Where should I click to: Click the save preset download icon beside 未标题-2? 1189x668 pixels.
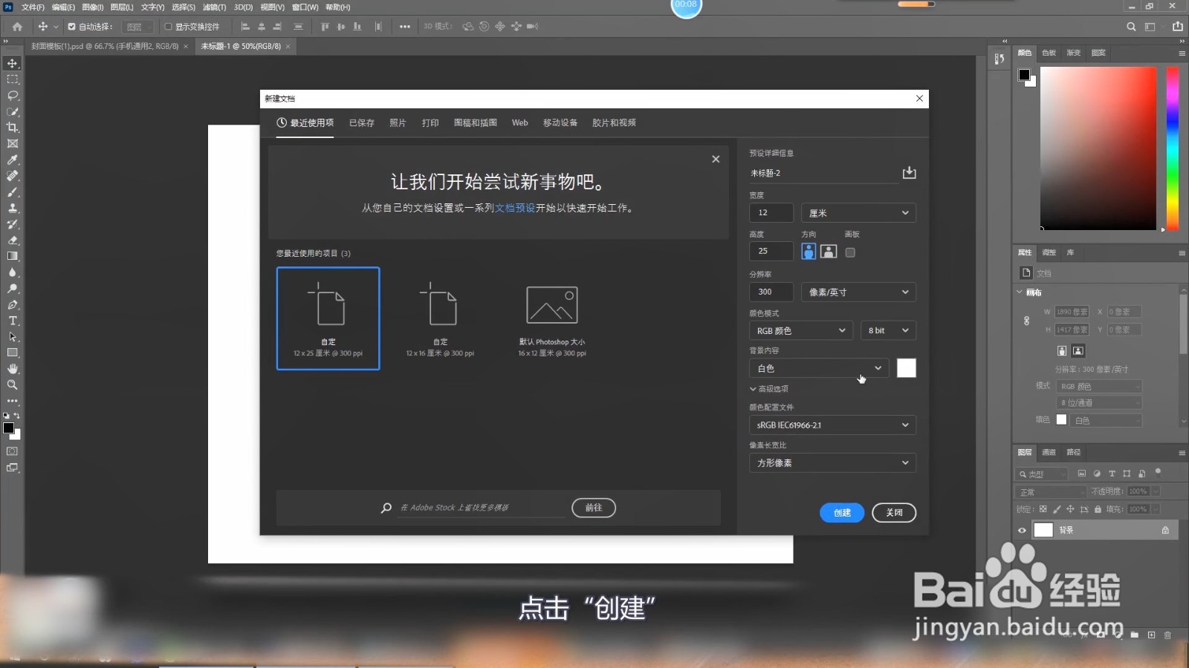909,172
